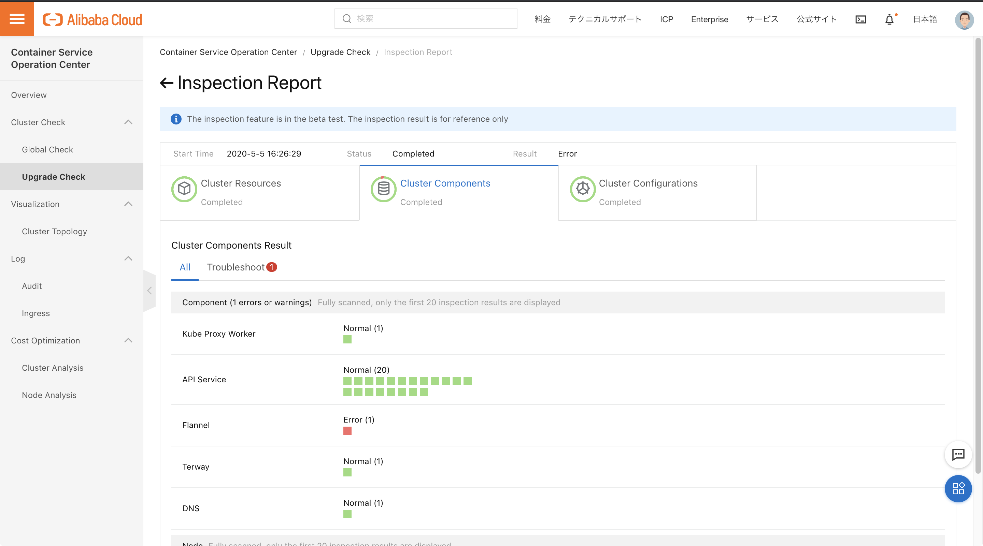The height and width of the screenshot is (546, 983).
Task: Open the notifications bell
Action: pos(889,19)
